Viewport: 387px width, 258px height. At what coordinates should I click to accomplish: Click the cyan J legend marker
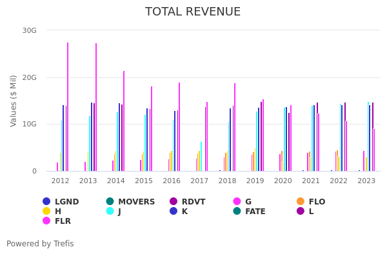pos(110,212)
